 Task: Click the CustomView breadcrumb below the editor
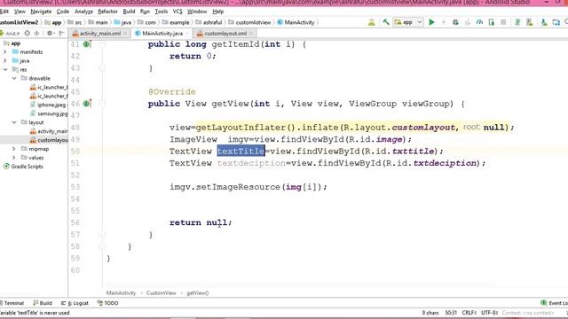click(162, 293)
